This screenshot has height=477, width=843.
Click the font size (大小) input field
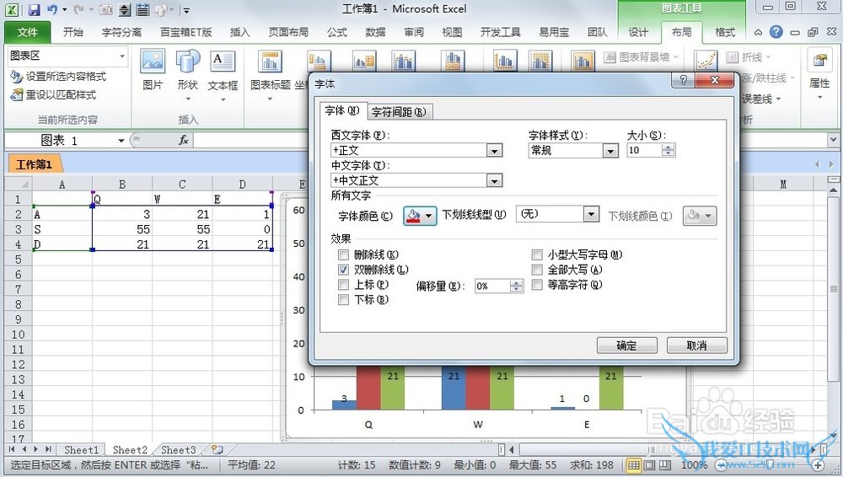tap(644, 151)
